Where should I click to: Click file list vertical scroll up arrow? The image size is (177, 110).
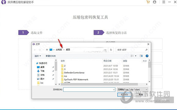[149, 60]
